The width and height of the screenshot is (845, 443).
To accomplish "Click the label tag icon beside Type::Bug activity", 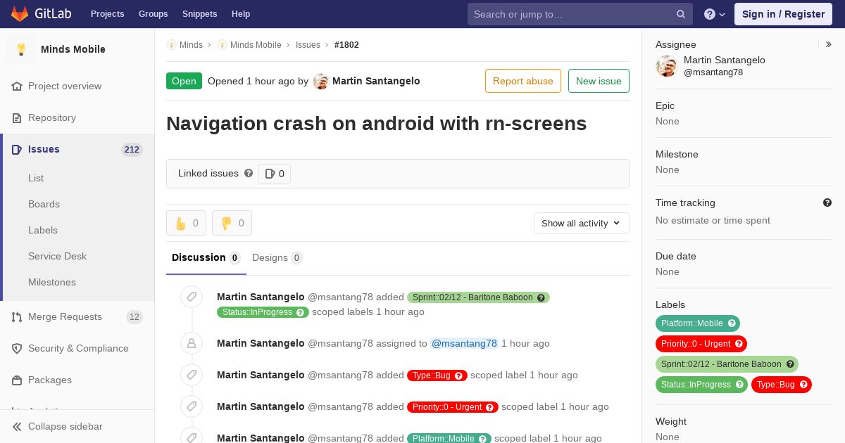I will click(x=192, y=375).
